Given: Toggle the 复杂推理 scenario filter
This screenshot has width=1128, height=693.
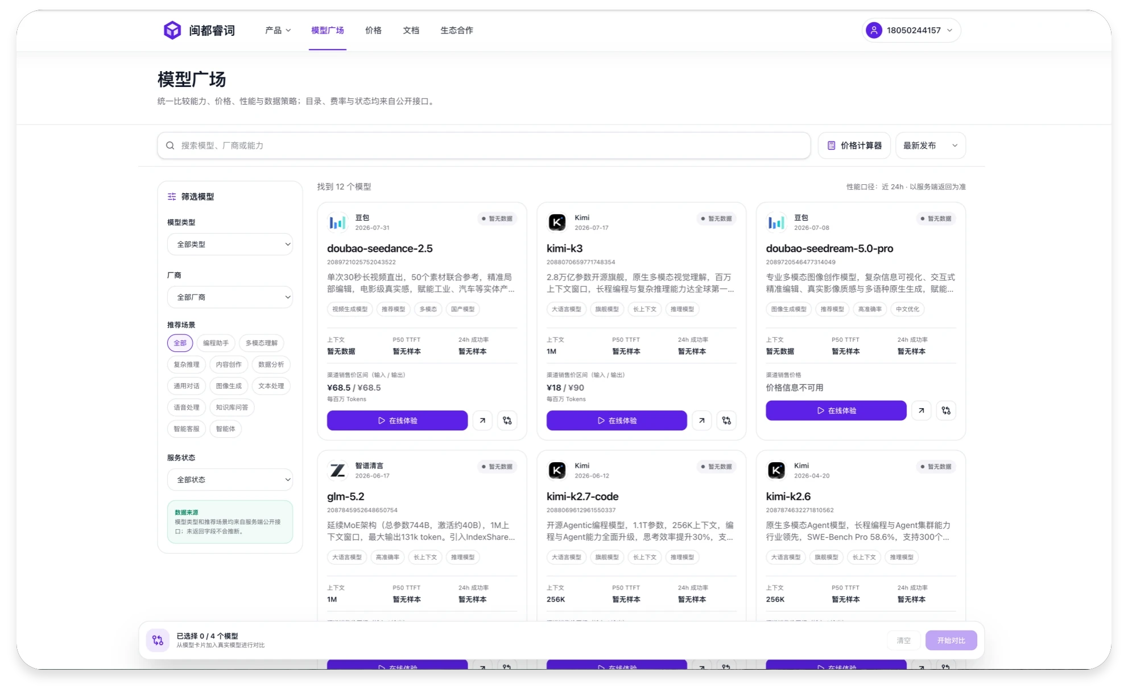Looking at the screenshot, I should 187,364.
